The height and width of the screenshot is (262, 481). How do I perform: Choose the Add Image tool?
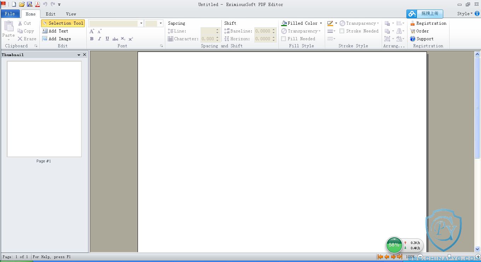pos(57,39)
